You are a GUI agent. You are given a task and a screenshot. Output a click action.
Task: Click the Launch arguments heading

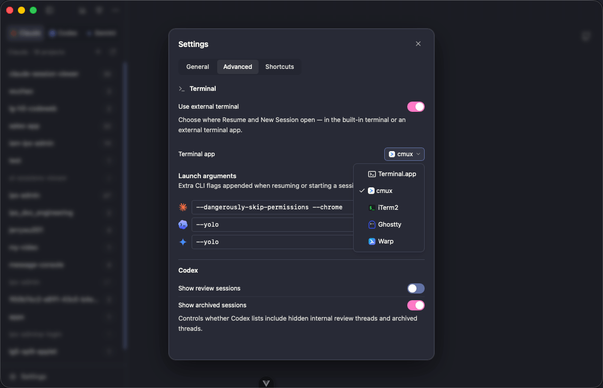pos(207,176)
